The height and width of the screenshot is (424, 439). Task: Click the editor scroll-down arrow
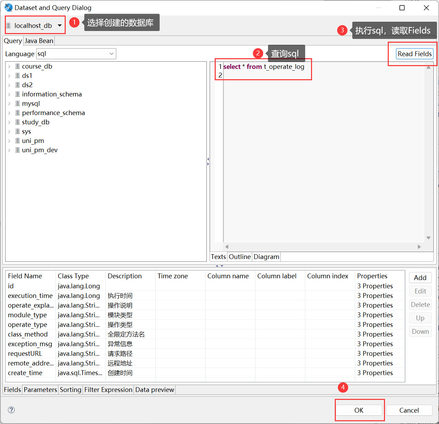tap(428, 238)
